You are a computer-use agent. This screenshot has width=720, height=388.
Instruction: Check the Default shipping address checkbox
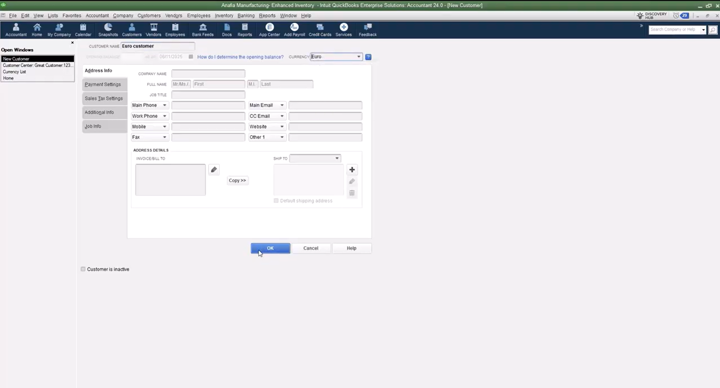click(276, 201)
